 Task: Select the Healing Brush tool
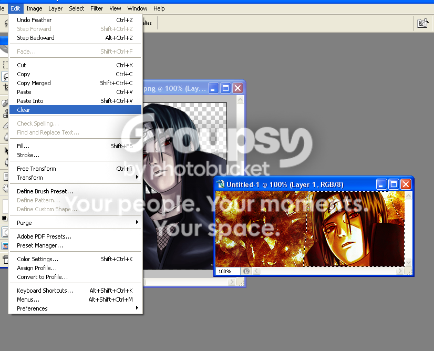5,103
